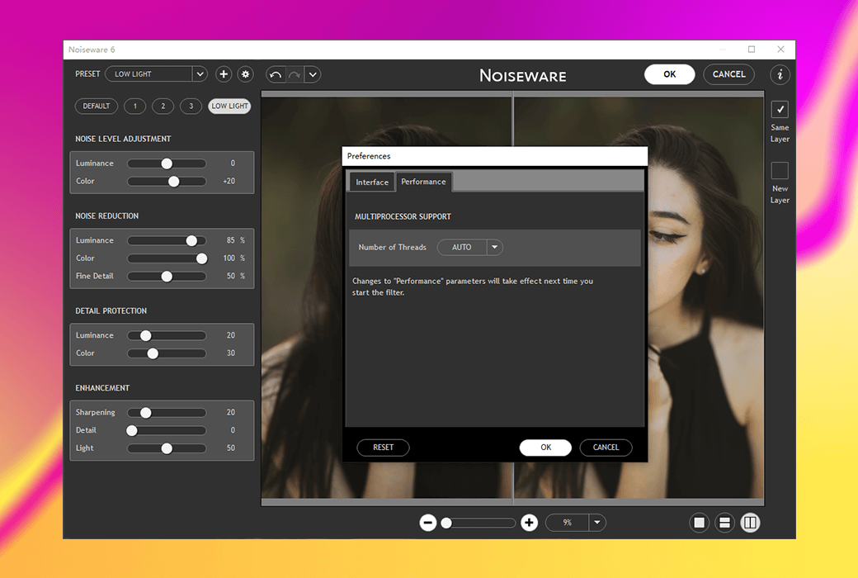Select the Performance tab
Viewport: 858px width, 578px height.
coord(423,182)
